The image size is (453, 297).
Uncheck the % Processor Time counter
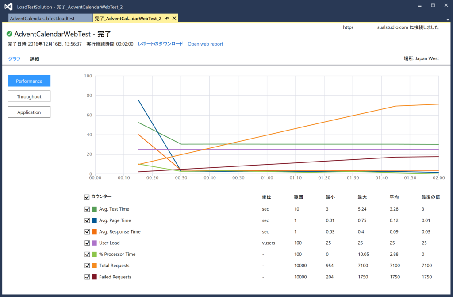pyautogui.click(x=87, y=254)
